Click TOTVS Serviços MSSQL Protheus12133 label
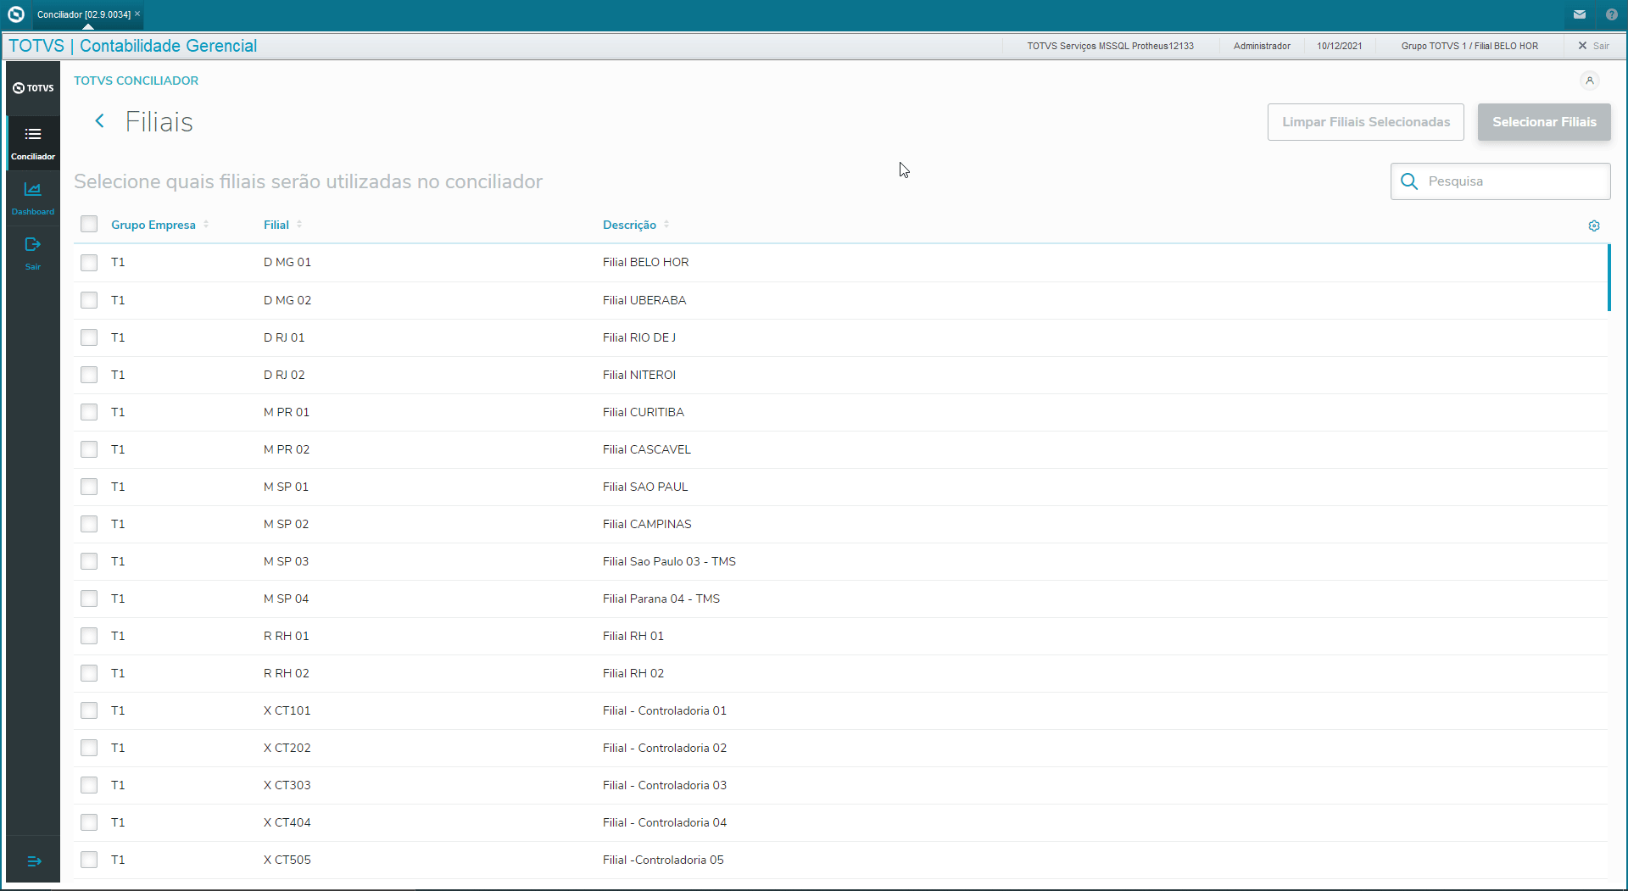Viewport: 1628px width, 891px height. click(1110, 46)
